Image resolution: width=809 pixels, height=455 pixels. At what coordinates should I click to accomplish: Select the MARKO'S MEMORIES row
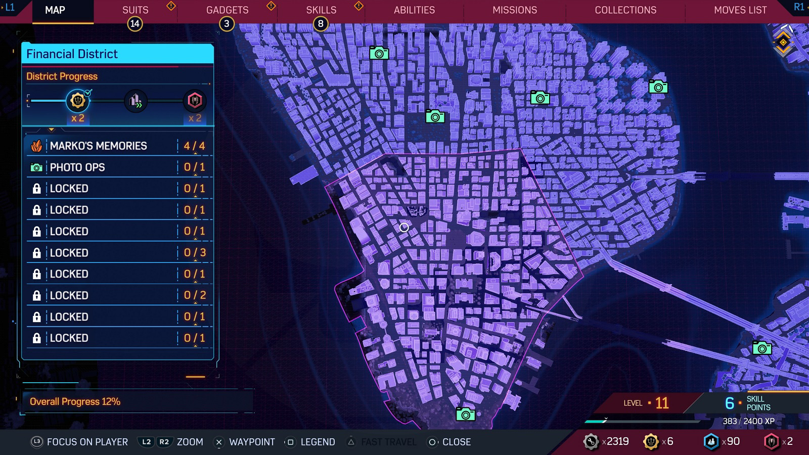(x=120, y=146)
